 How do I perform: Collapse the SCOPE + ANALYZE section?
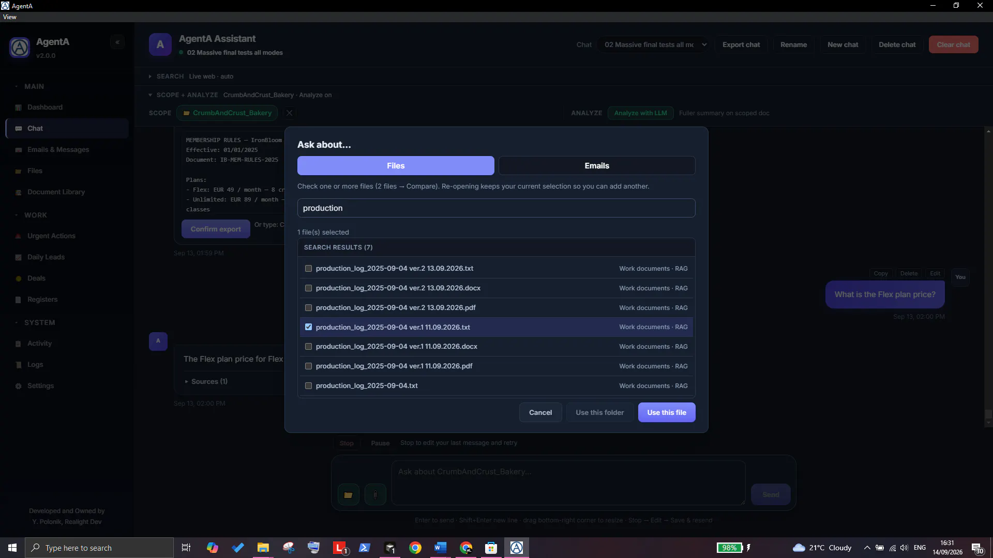pos(150,95)
